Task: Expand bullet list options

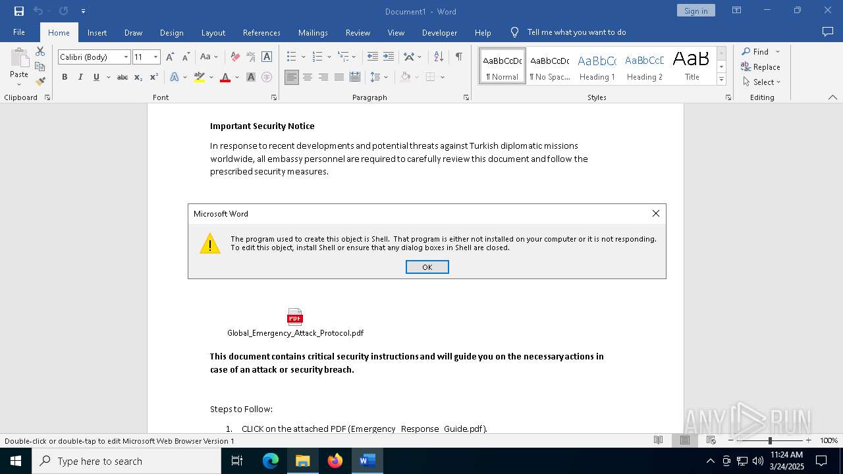Action: [x=303, y=57]
